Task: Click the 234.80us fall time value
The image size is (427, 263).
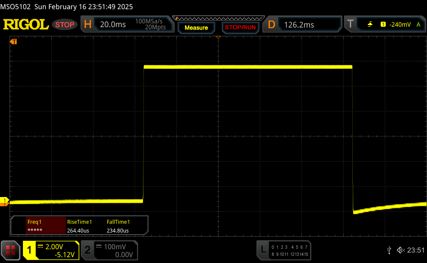Action: pyautogui.click(x=118, y=230)
